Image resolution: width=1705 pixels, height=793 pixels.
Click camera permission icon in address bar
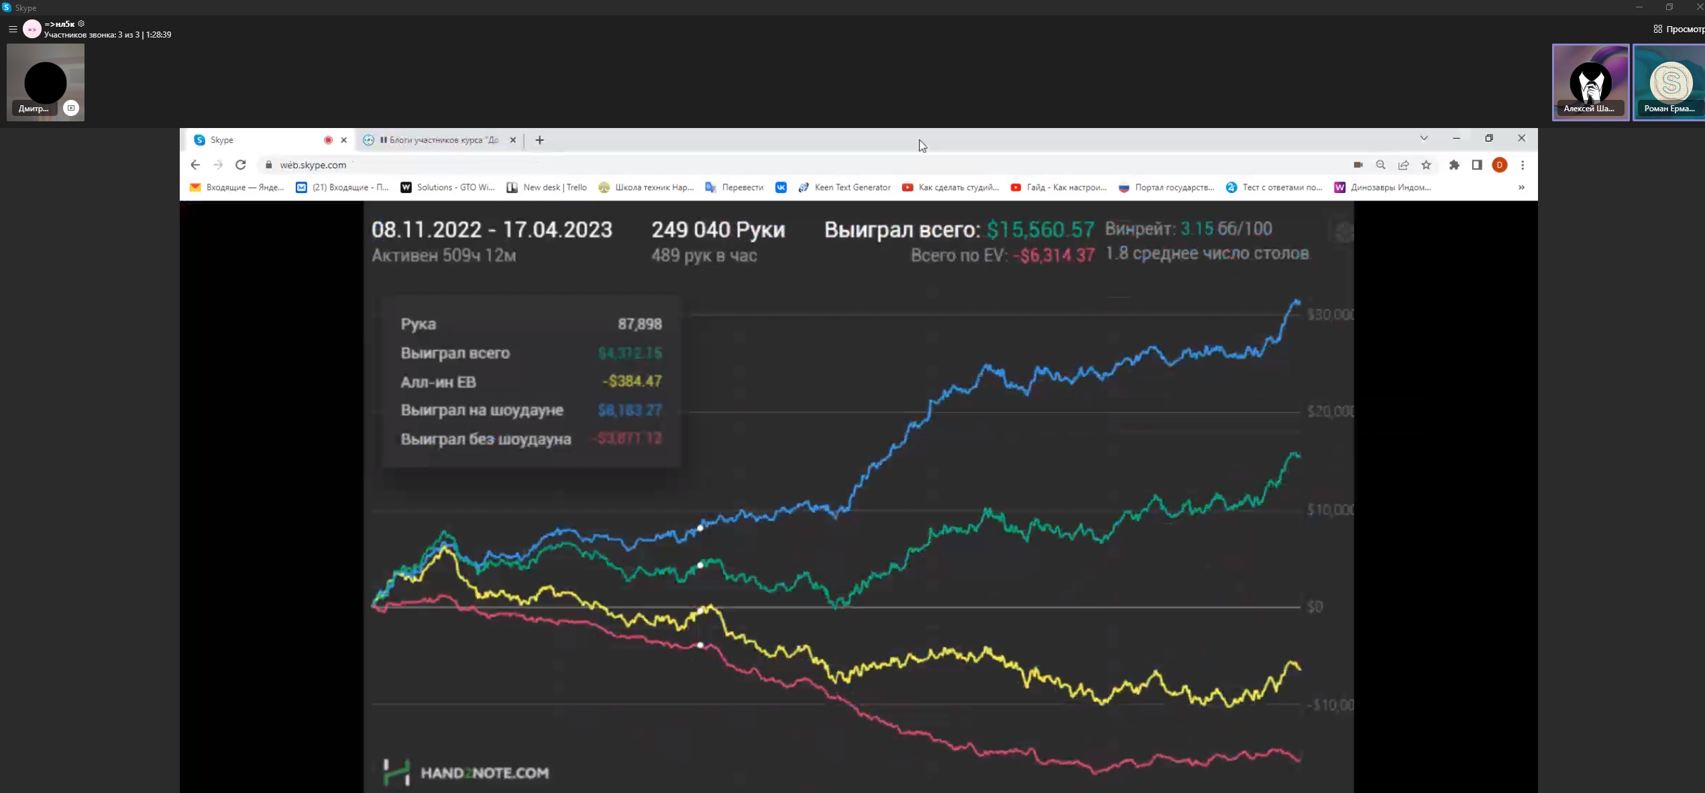pos(1358,165)
